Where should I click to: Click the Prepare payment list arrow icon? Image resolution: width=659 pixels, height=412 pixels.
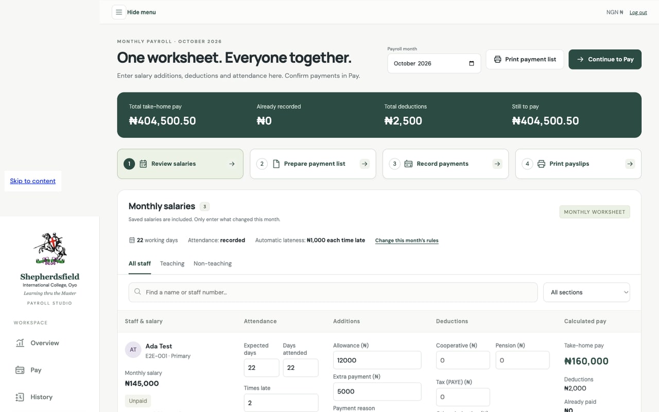tap(365, 164)
